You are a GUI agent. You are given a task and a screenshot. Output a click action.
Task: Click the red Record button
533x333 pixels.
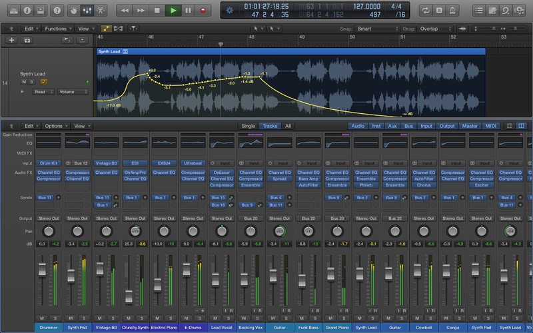(203, 11)
